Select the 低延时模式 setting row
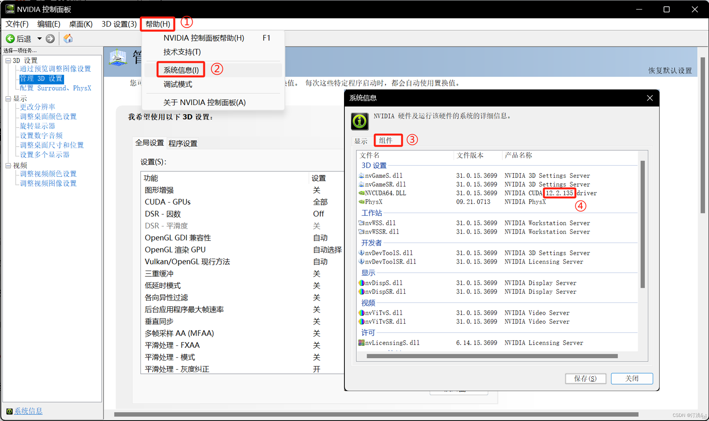The width and height of the screenshot is (709, 421). pyautogui.click(x=243, y=286)
